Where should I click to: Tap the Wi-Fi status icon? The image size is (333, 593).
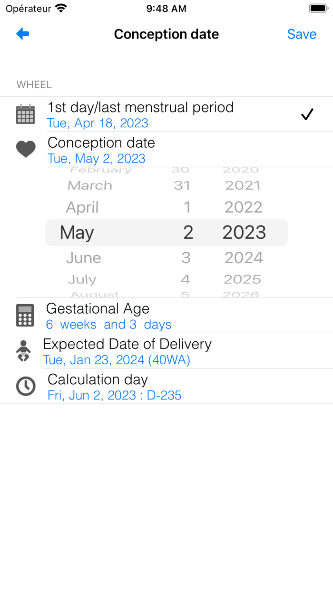point(61,9)
